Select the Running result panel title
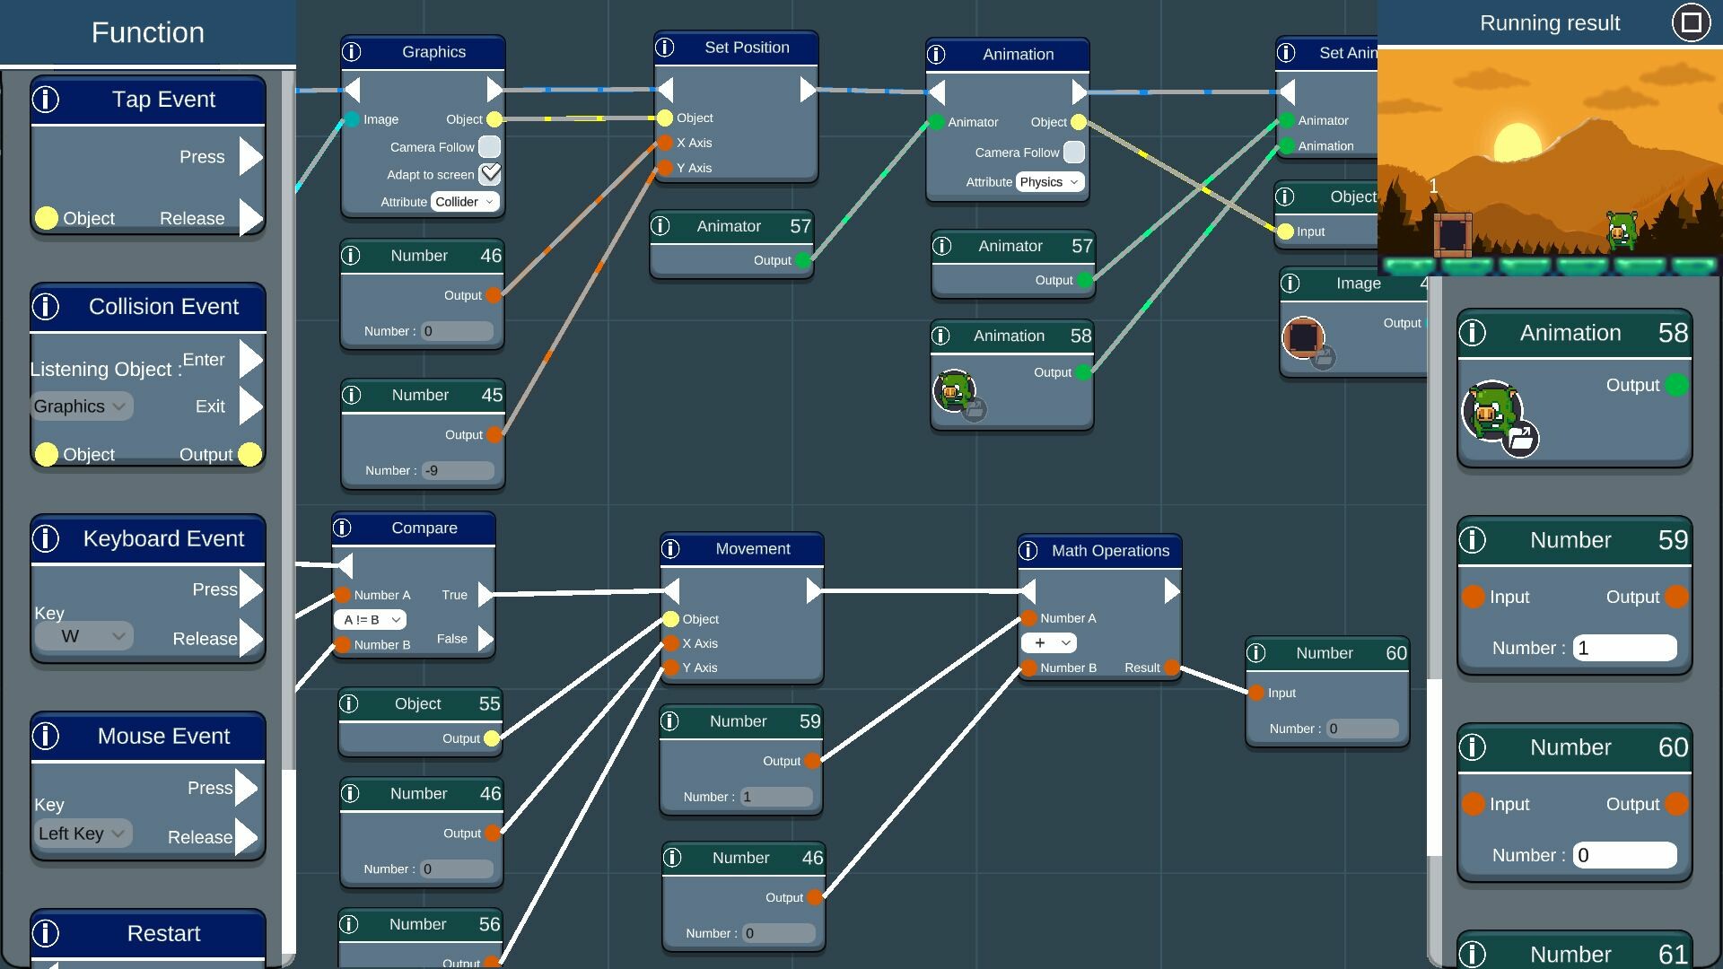Viewport: 1723px width, 969px height. [1550, 22]
